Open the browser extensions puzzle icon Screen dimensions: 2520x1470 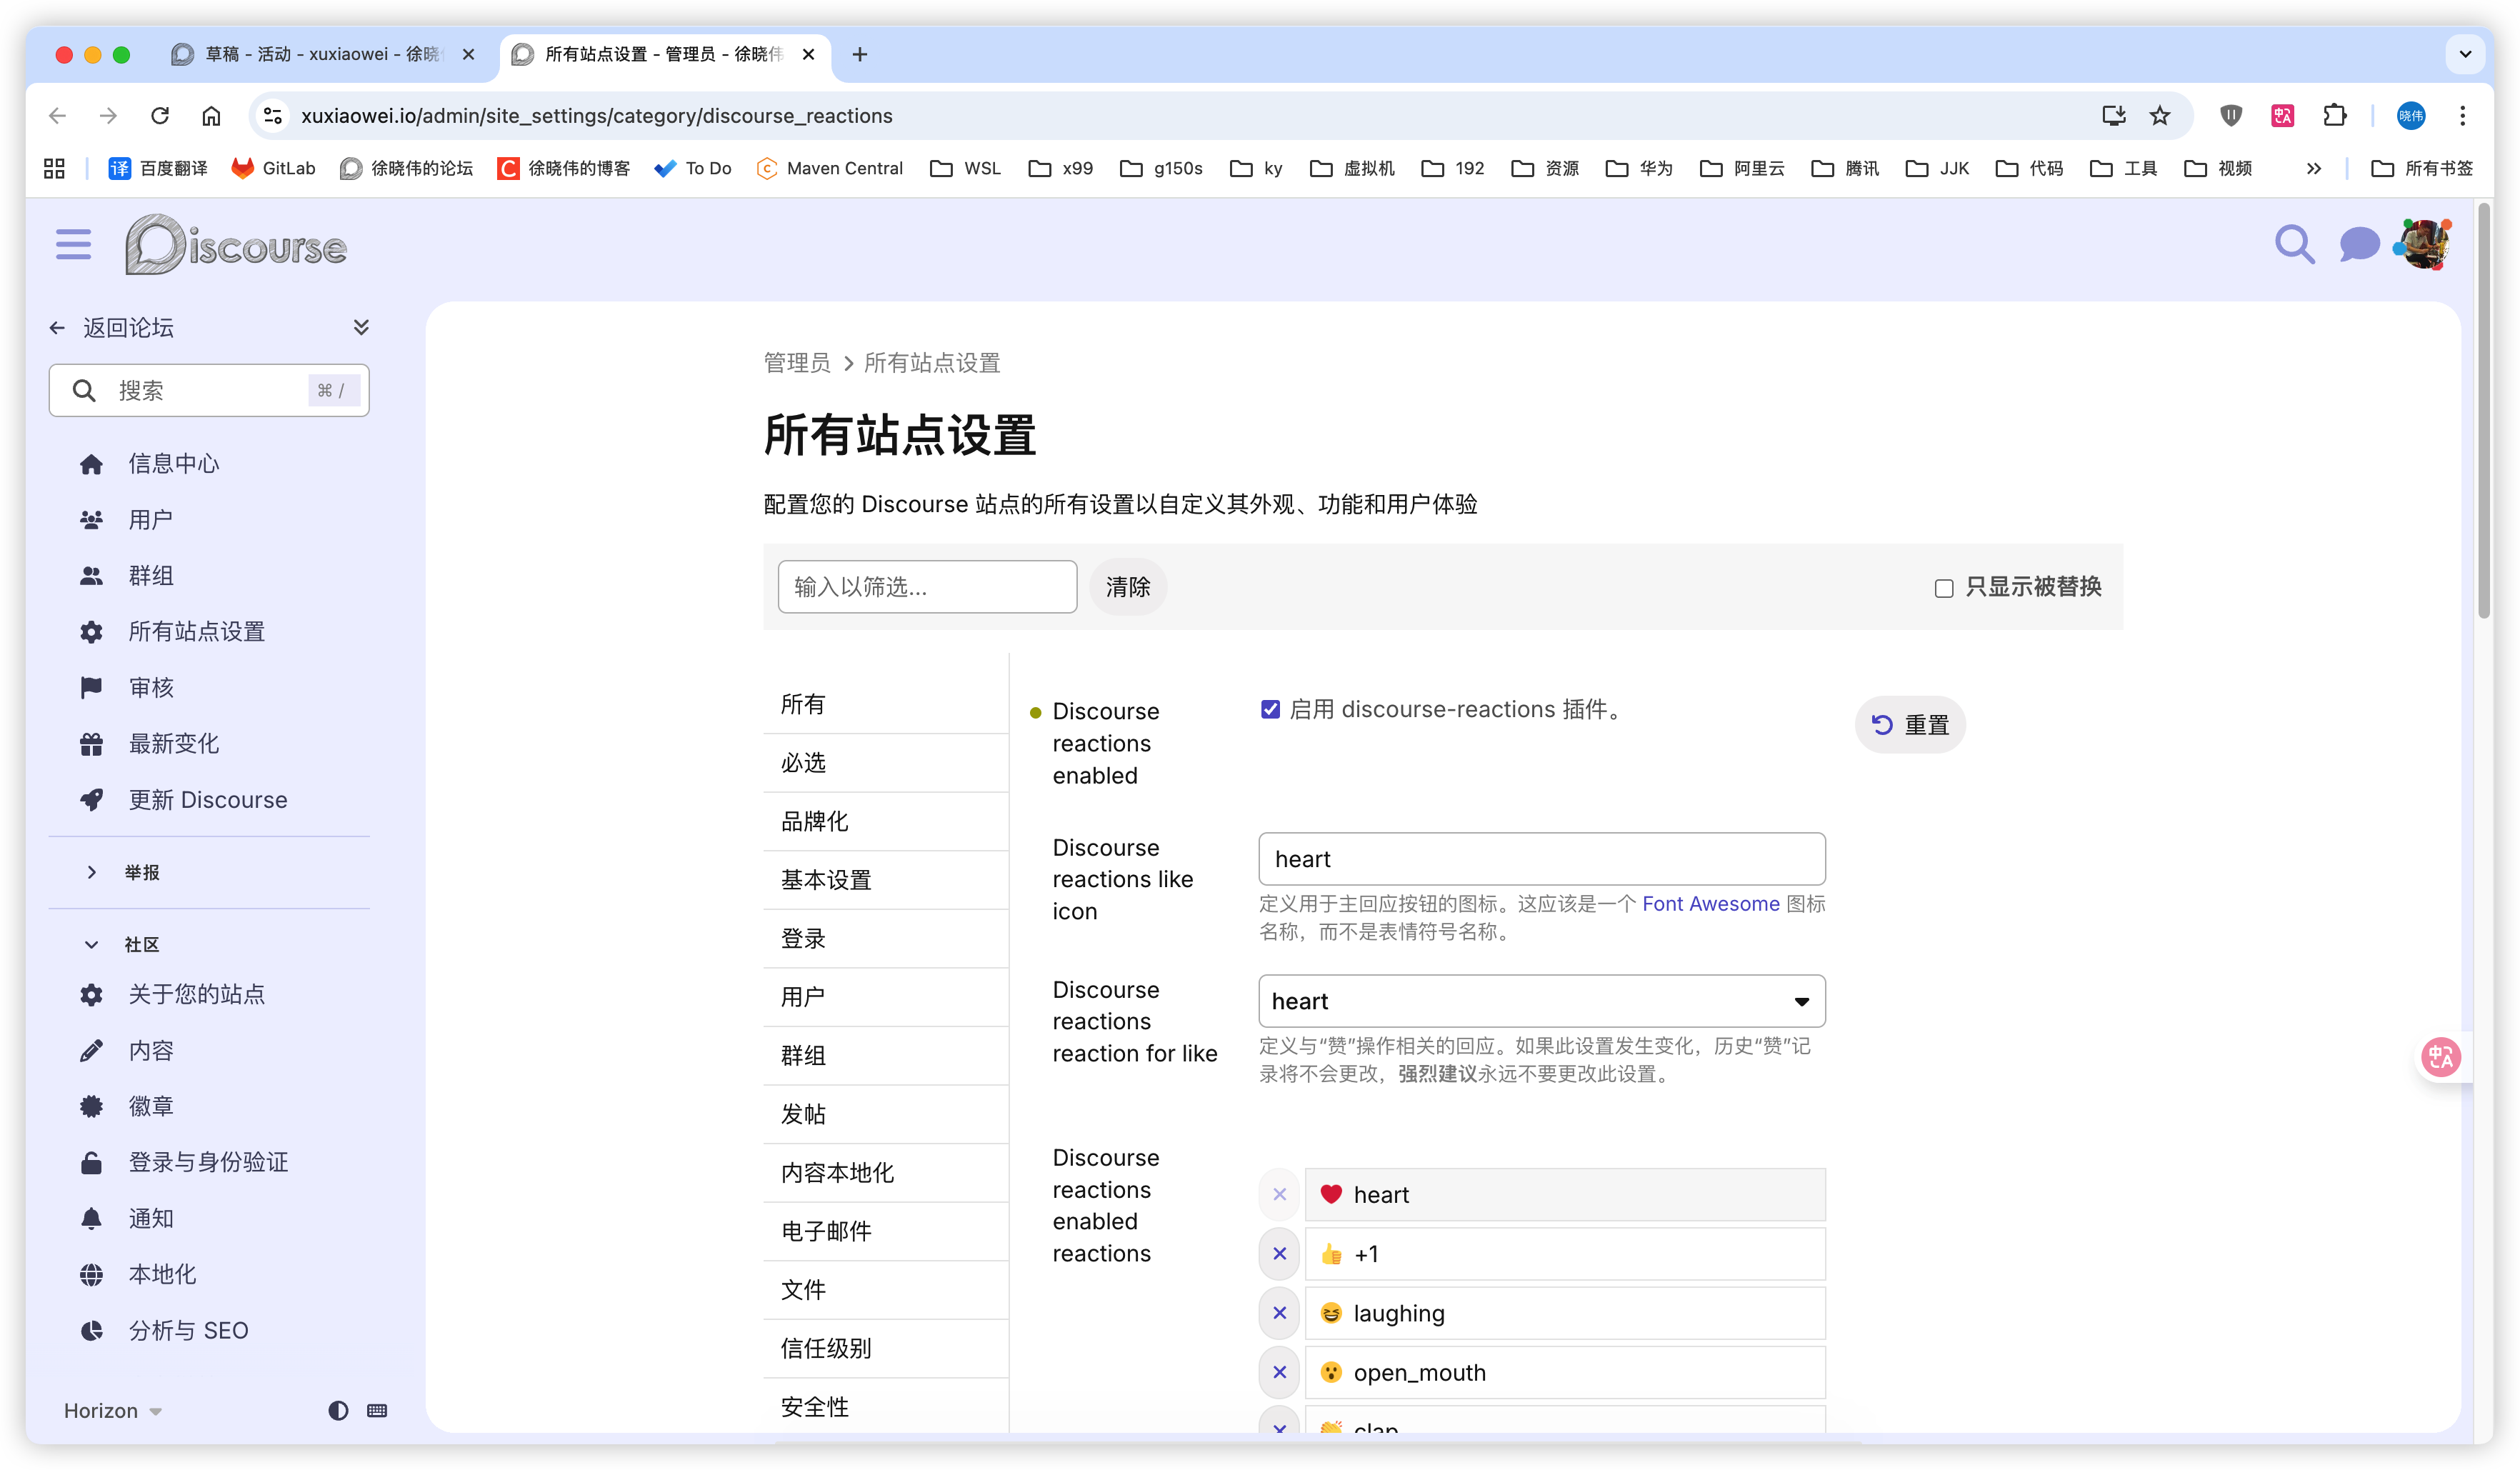point(2334,116)
